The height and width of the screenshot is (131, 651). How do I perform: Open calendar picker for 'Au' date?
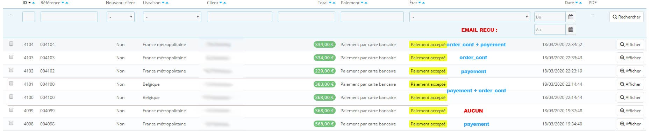(x=571, y=30)
